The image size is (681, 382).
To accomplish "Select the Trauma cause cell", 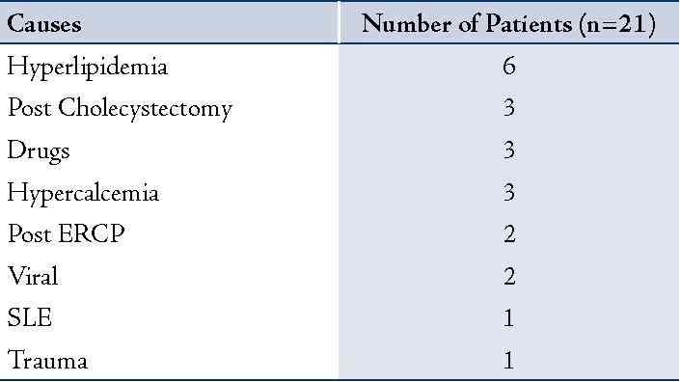I will pyautogui.click(x=47, y=360).
